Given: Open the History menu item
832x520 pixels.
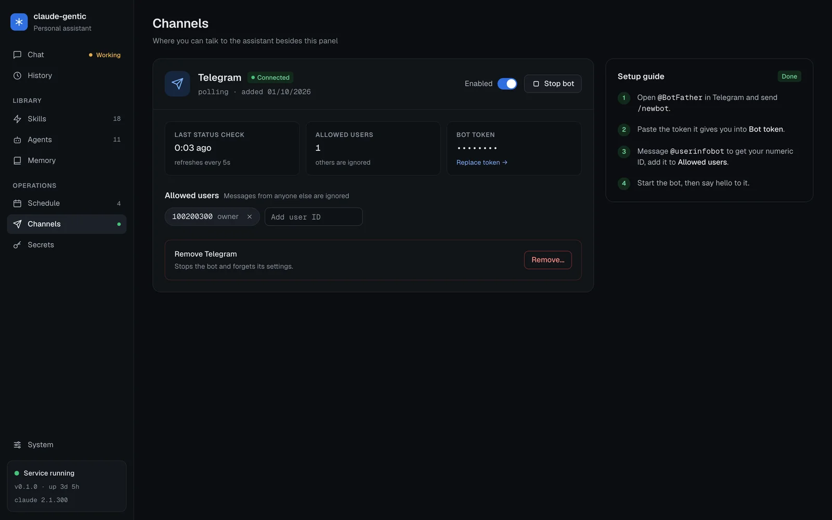Looking at the screenshot, I should coord(67,75).
